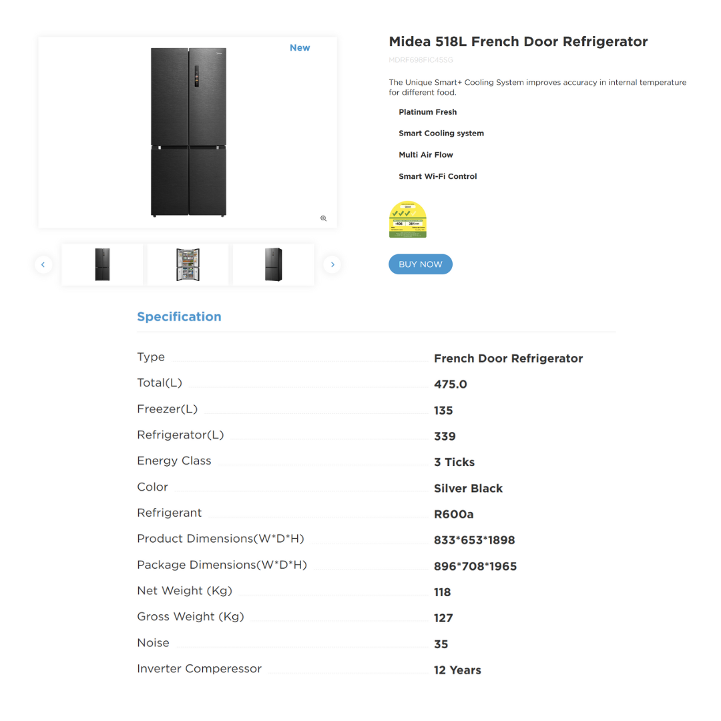Select the Smart Cooling system feature

441,134
